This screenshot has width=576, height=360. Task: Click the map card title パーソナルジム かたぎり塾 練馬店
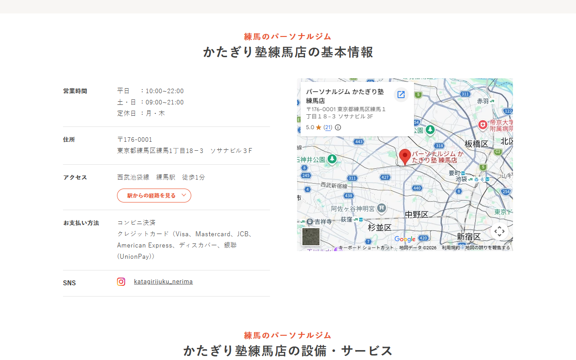click(x=345, y=96)
